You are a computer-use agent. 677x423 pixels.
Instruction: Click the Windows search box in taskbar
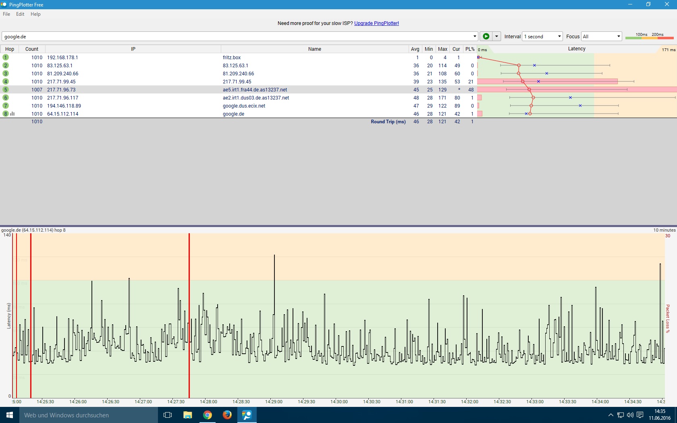click(89, 415)
